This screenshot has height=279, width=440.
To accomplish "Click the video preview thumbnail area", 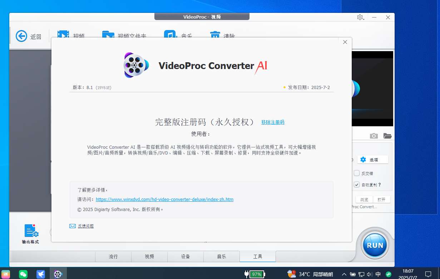I will click(372, 89).
